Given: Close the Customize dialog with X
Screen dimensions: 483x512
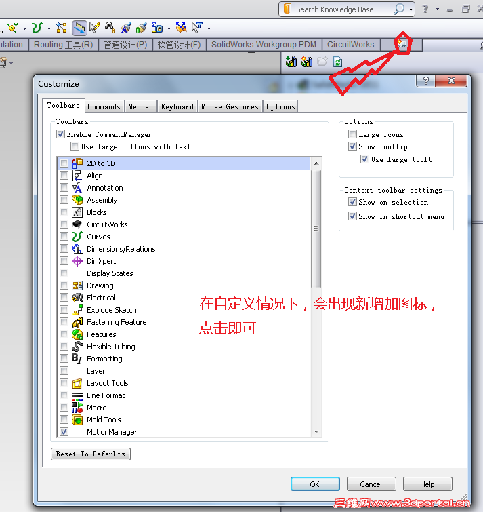Looking at the screenshot, I should pos(451,81).
